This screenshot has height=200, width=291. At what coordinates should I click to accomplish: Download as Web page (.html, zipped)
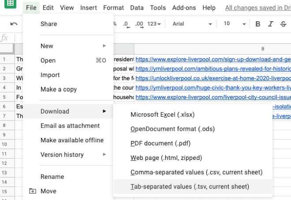coord(193,158)
